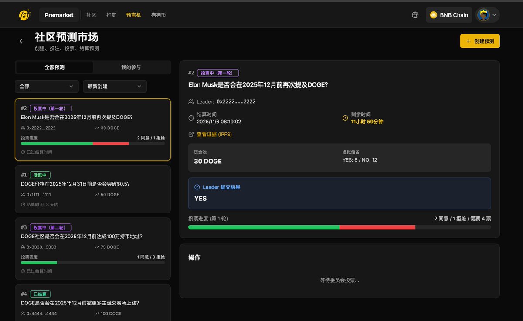Click the 等待委员会投票... status text
523x321 pixels.
(340, 280)
